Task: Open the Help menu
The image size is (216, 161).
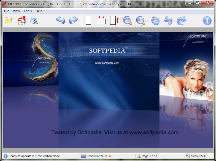Action: [x=39, y=11]
